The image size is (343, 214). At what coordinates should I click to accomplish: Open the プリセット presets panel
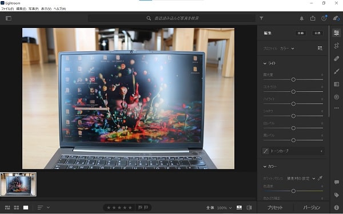(x=275, y=208)
